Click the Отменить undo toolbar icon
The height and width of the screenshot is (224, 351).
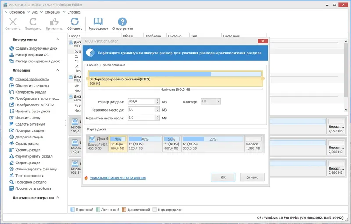[13, 22]
